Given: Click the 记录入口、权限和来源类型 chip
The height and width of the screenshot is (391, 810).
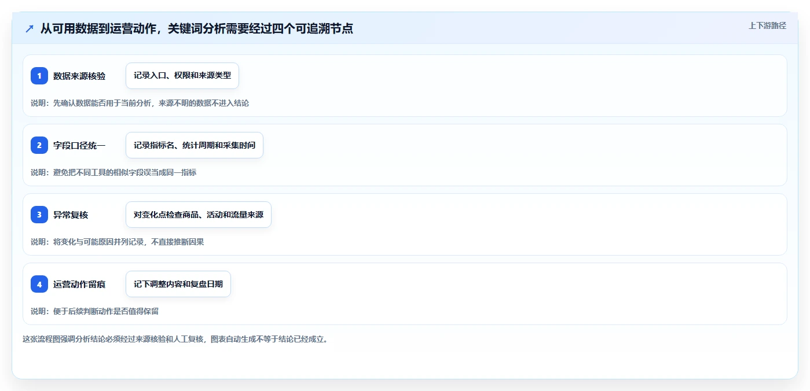Looking at the screenshot, I should [x=182, y=76].
